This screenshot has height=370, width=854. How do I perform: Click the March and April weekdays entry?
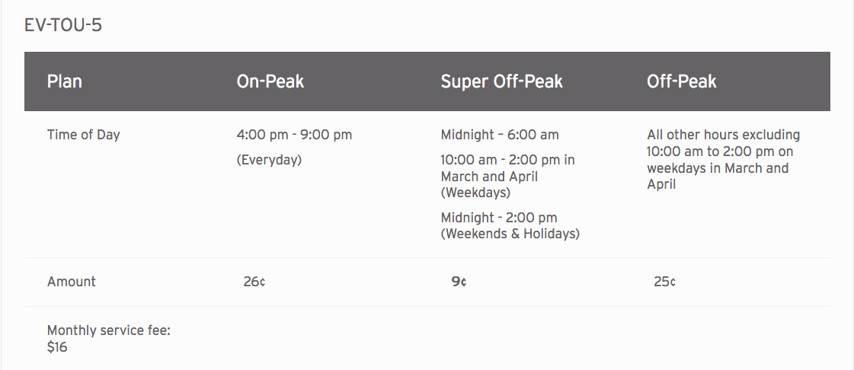point(507,177)
